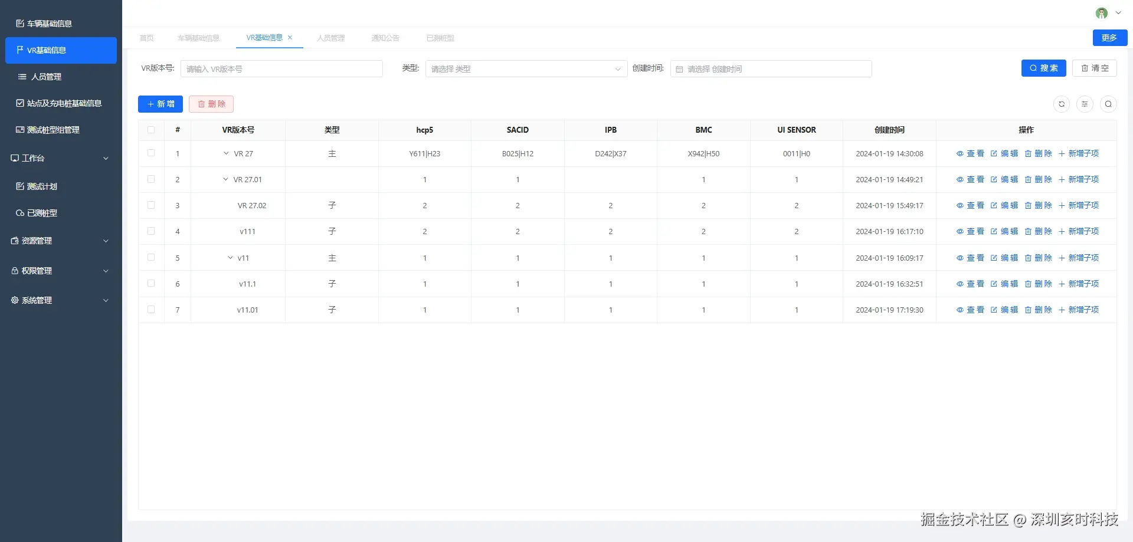Edit the VR 27.02 row
The width and height of the screenshot is (1133, 542).
coord(1004,205)
